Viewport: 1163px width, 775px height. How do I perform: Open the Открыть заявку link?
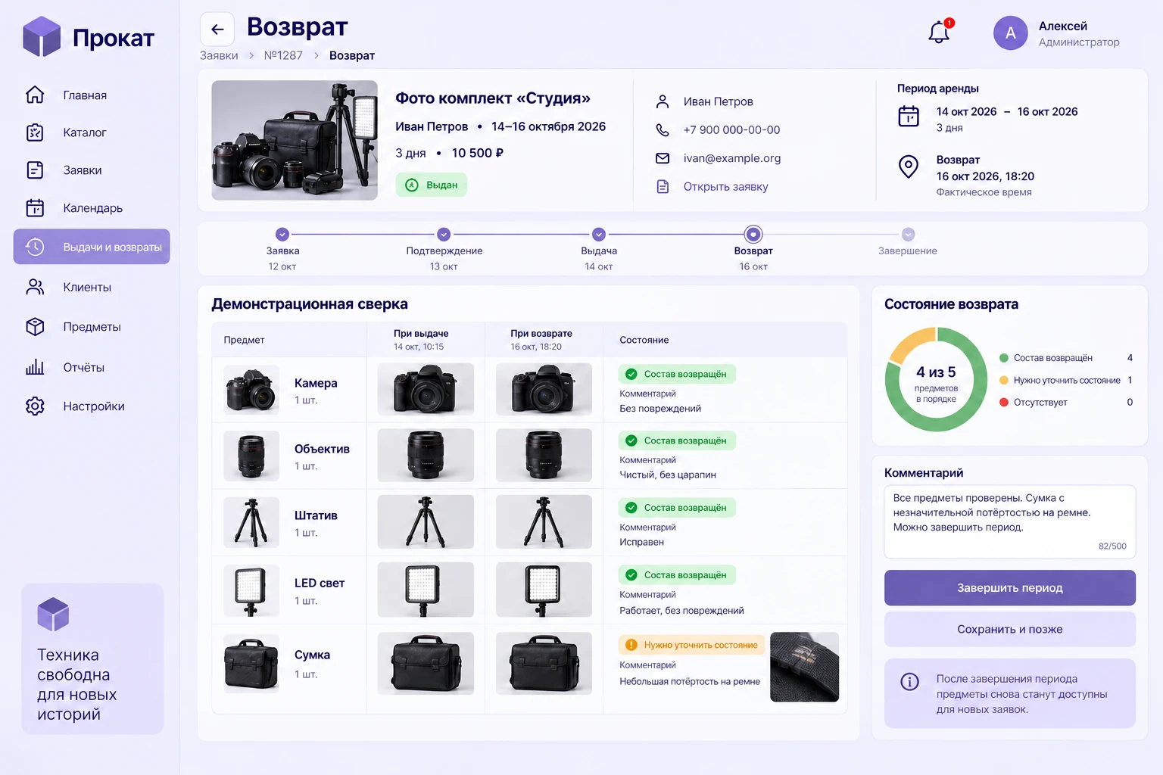tap(725, 186)
